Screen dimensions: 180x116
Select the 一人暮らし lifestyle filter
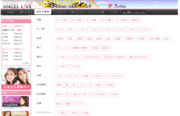pyautogui.click(x=62, y=113)
